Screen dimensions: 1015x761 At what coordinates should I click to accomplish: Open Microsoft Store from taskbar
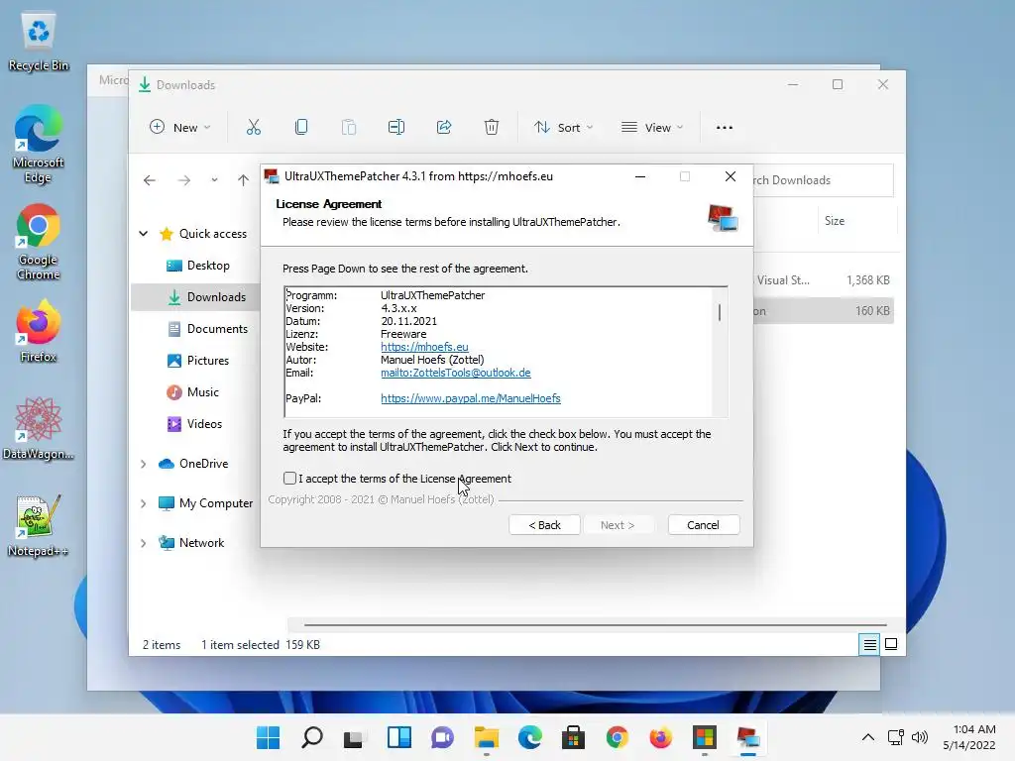coord(573,737)
